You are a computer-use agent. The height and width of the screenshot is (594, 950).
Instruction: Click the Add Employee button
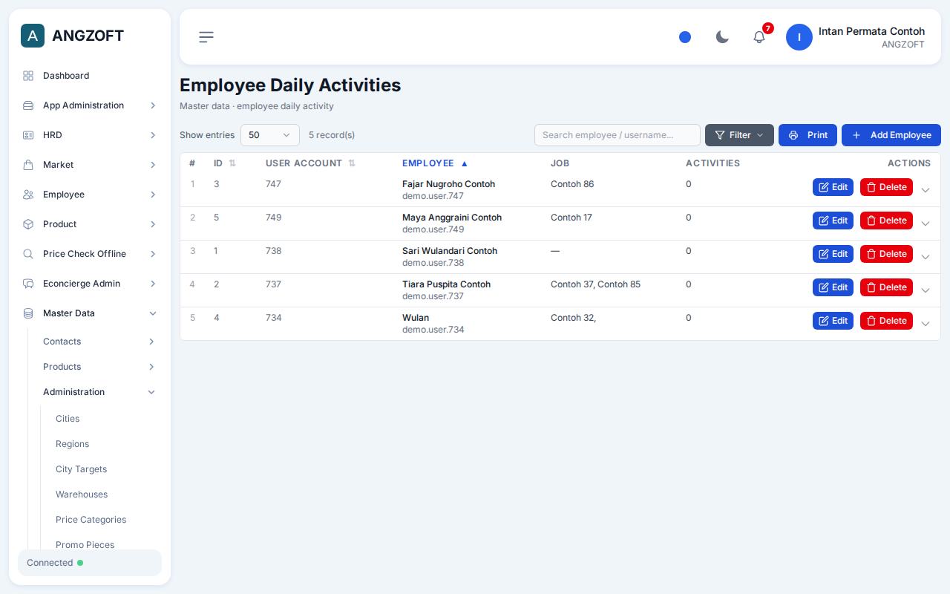click(x=891, y=135)
